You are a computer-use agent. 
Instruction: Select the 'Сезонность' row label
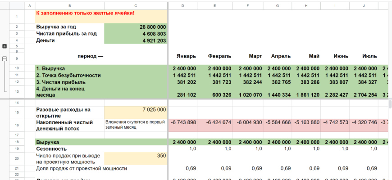(69, 148)
